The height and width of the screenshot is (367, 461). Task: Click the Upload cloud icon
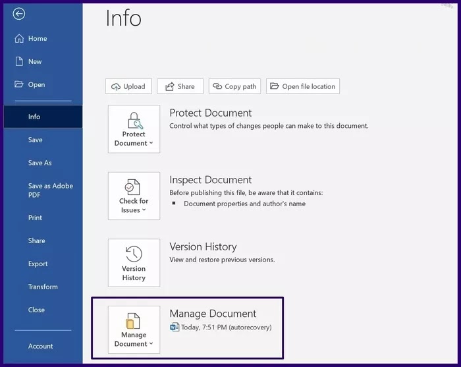(116, 86)
